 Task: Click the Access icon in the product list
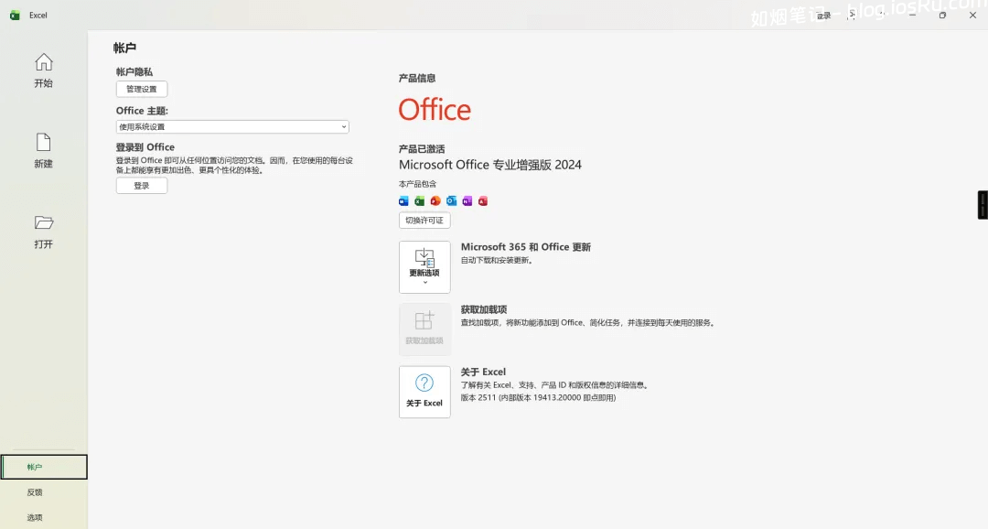(x=483, y=201)
